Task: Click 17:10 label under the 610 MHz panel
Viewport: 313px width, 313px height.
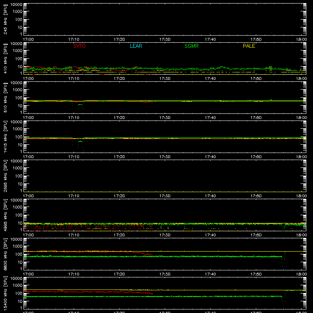Action: click(x=74, y=118)
